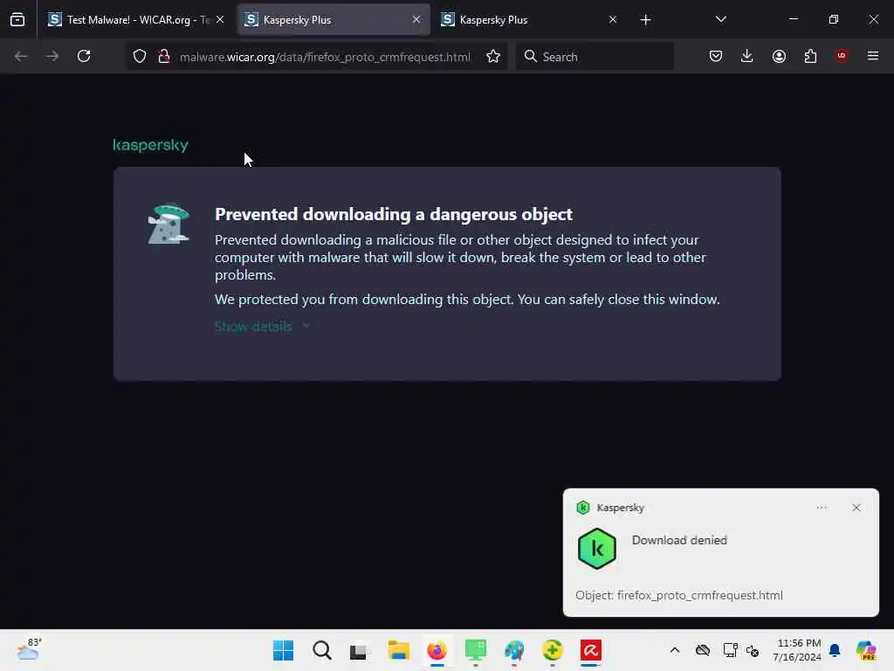This screenshot has height=671, width=894.
Task: Open clock and date 11:56 PM
Action: [798, 650]
